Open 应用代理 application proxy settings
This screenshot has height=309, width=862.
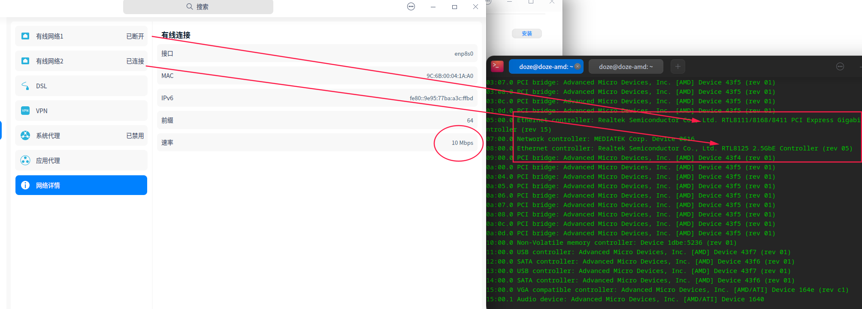81,161
